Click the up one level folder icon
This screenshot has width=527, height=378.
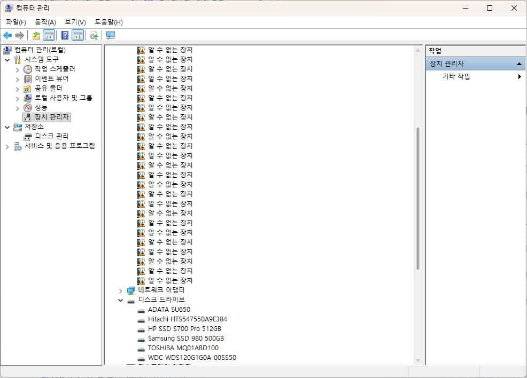click(36, 35)
